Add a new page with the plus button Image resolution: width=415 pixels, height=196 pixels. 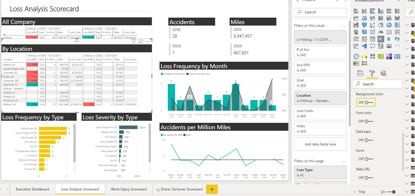pyautogui.click(x=212, y=190)
